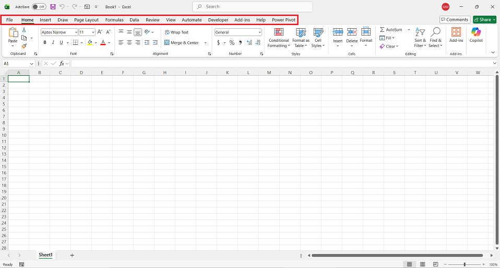Toggle Italic formatting

[53, 42]
